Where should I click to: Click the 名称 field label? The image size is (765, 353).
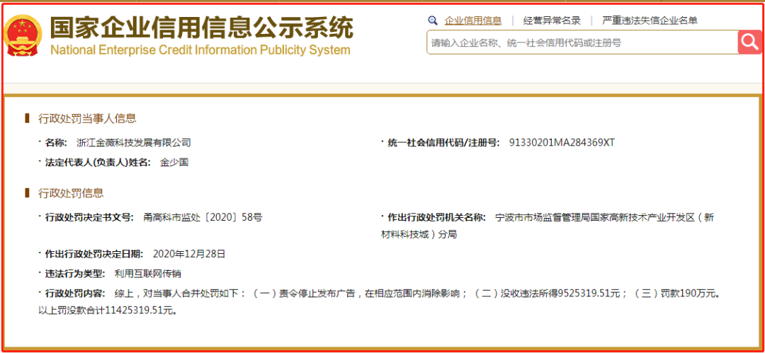pyautogui.click(x=55, y=143)
